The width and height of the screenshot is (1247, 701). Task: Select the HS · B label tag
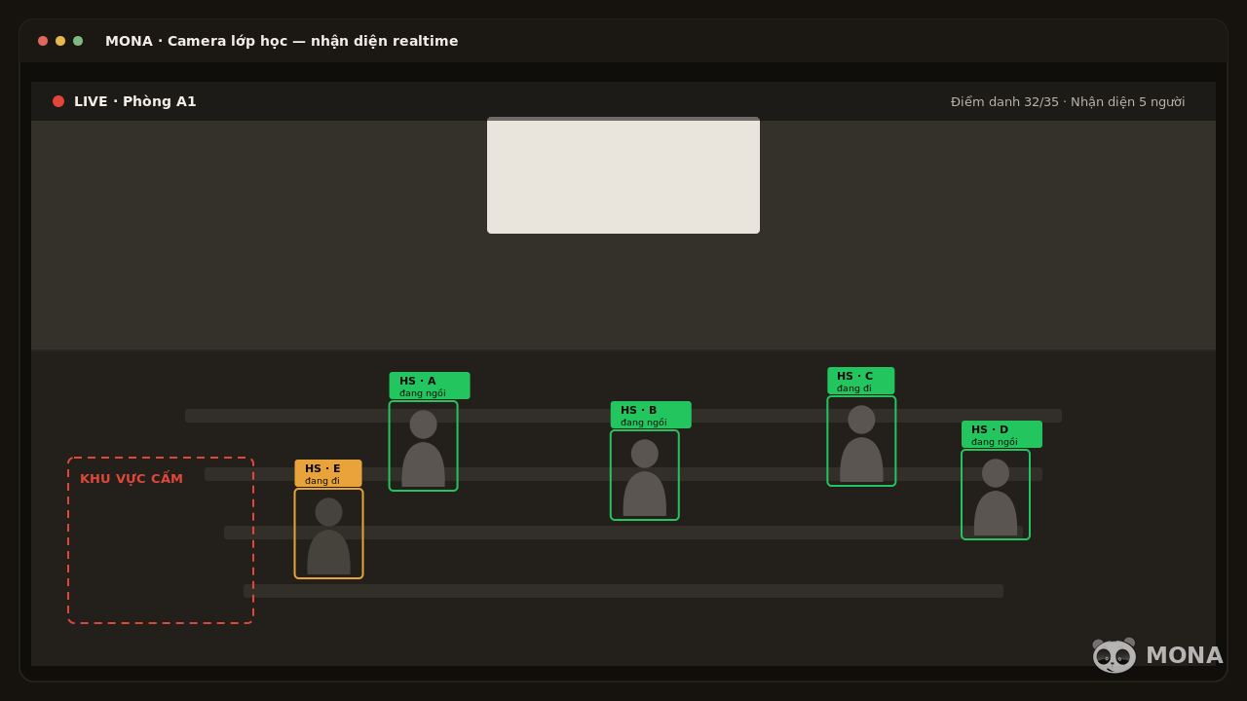[x=651, y=415]
